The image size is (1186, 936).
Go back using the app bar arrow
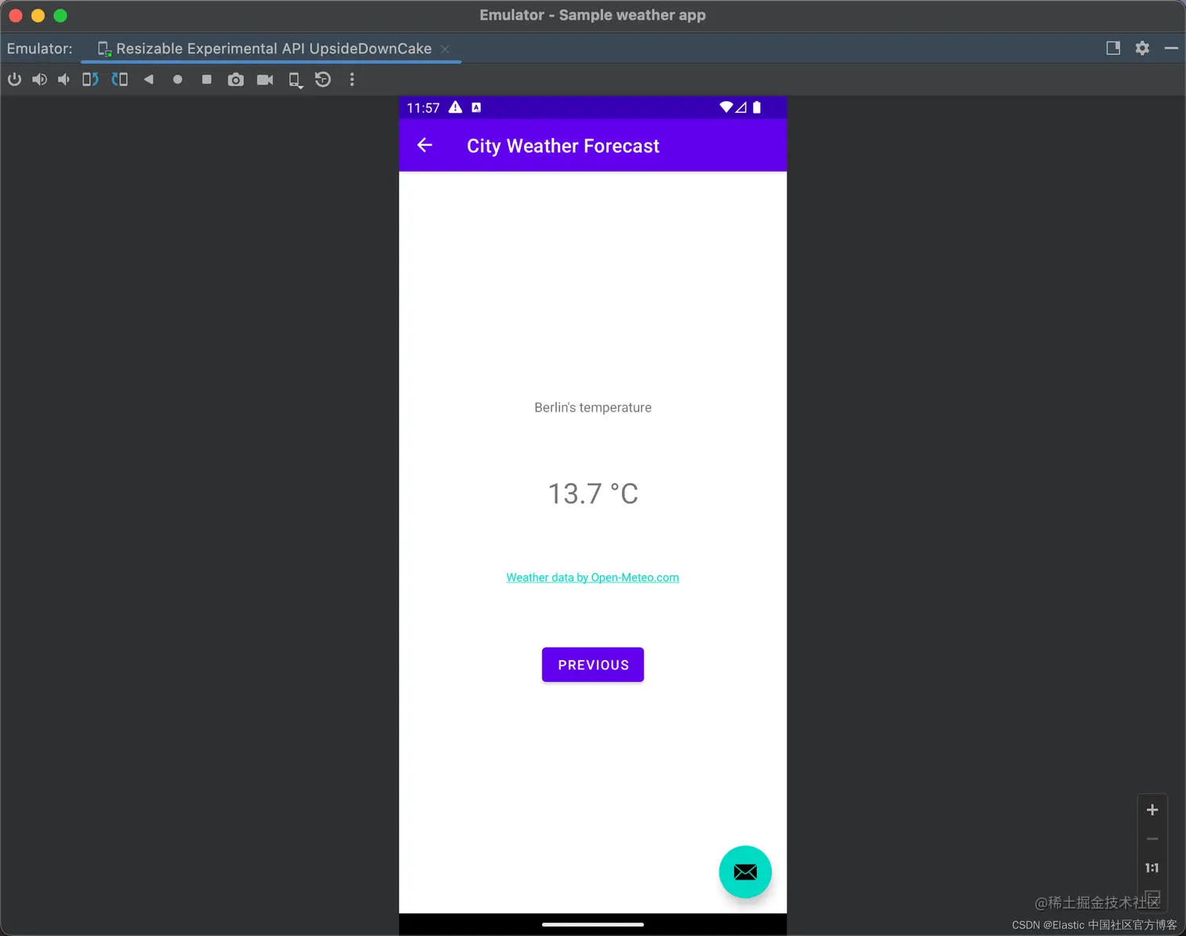click(424, 145)
